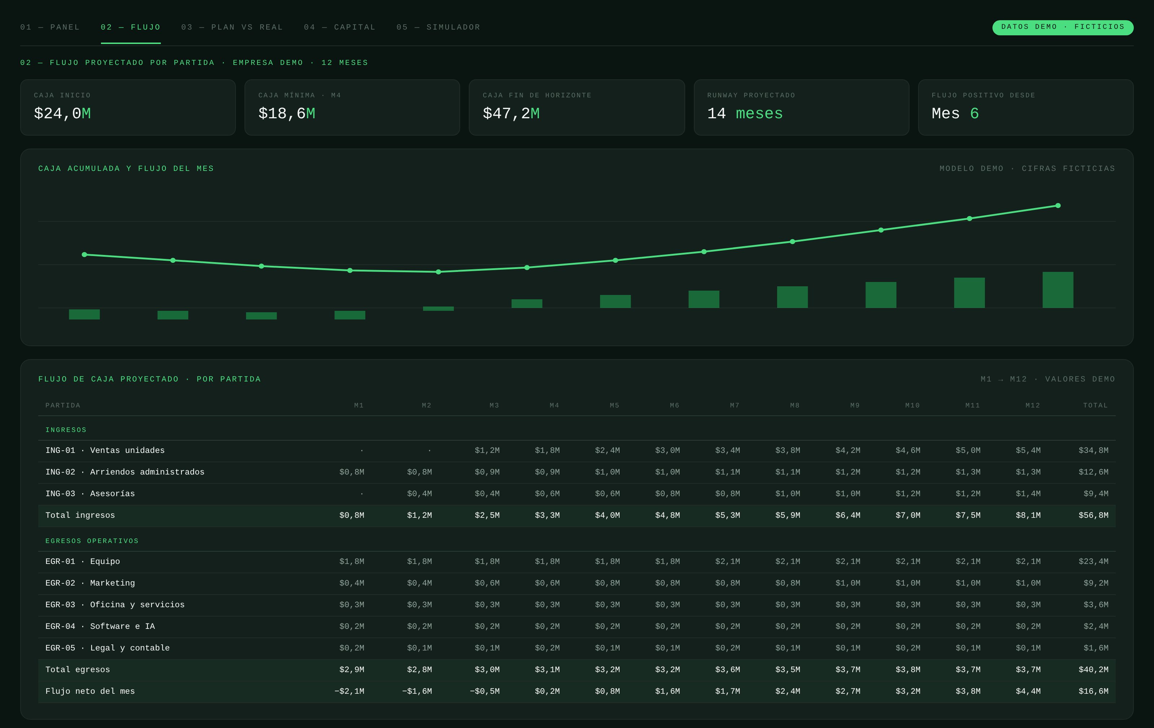This screenshot has height=728, width=1154.
Task: Click the $4,4M flujo neto M12 cell
Action: pos(1028,691)
